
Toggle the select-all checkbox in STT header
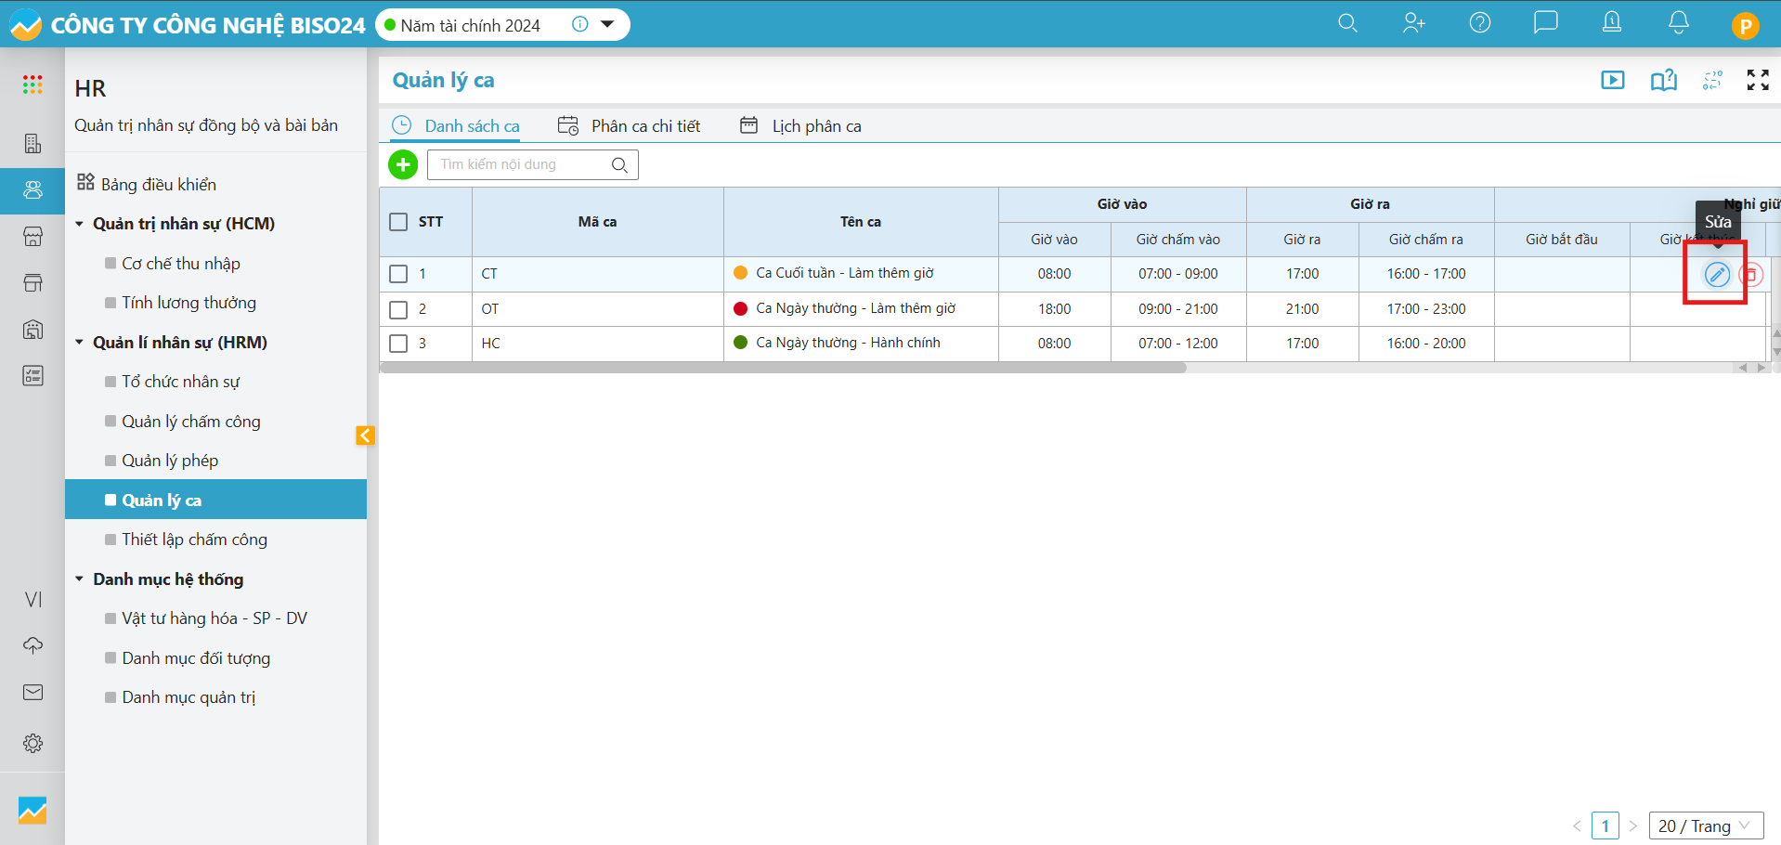tap(398, 222)
